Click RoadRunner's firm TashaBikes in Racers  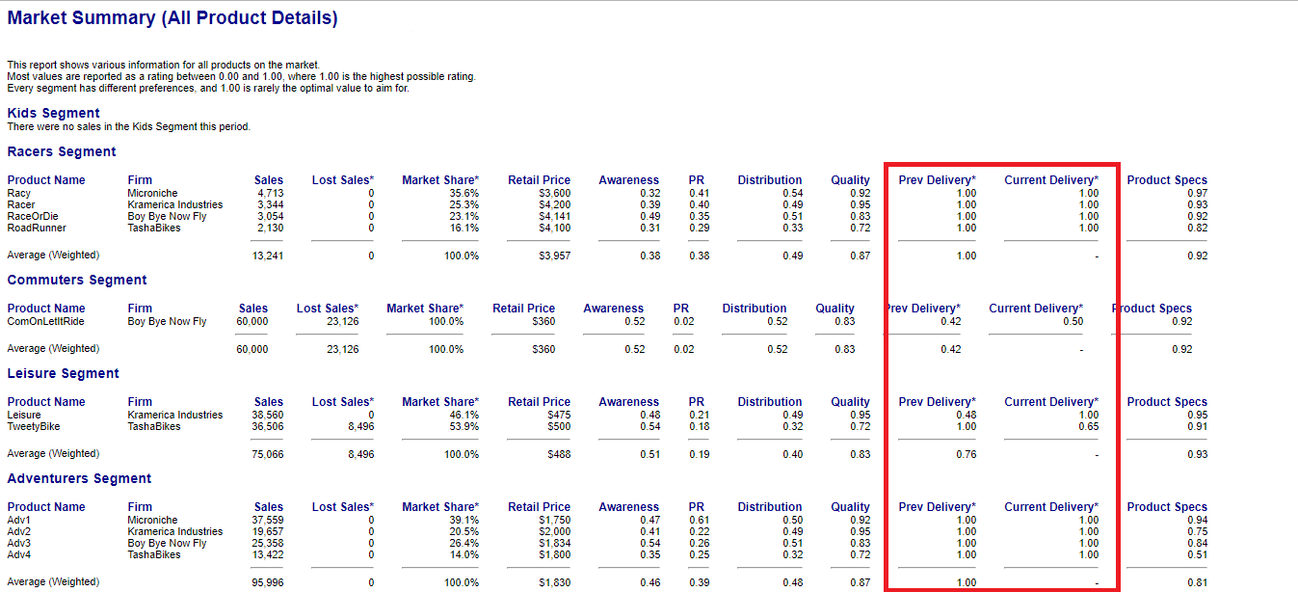154,228
